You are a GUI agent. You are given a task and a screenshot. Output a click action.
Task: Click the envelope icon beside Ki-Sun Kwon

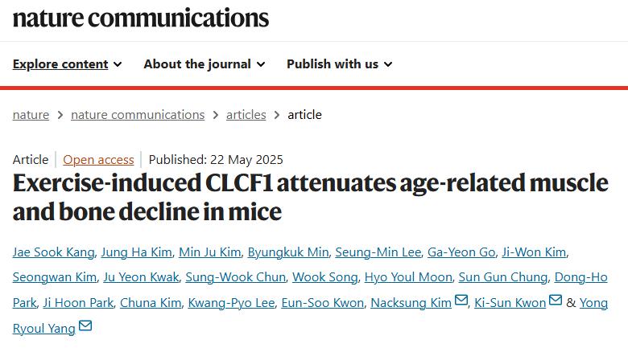(x=556, y=301)
